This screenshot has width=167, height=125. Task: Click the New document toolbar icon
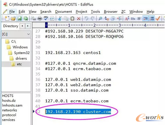[x=7, y=18]
